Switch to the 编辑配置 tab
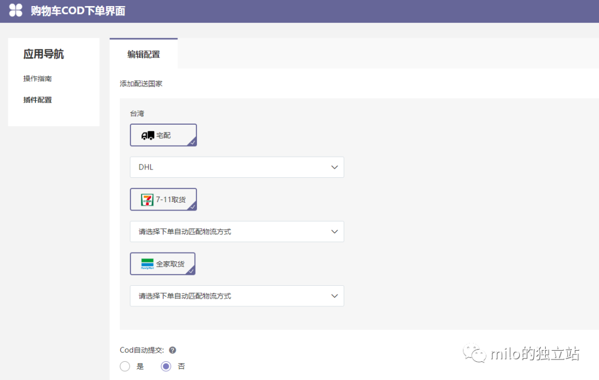The height and width of the screenshot is (380, 599). point(144,55)
